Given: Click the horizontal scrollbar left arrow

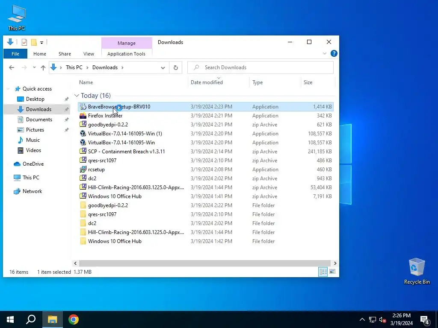Looking at the screenshot, I should tap(75, 263).
